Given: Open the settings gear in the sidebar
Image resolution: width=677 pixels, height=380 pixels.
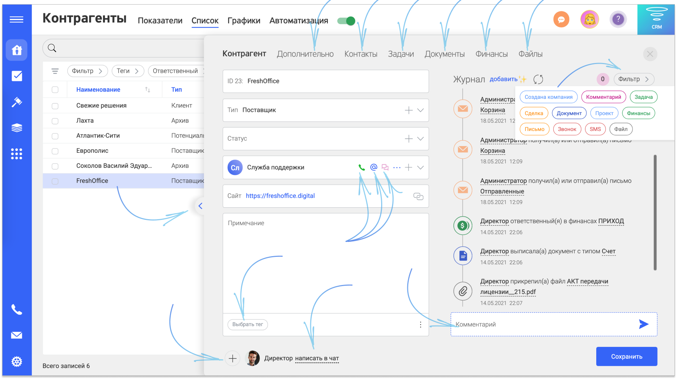Looking at the screenshot, I should 16,361.
